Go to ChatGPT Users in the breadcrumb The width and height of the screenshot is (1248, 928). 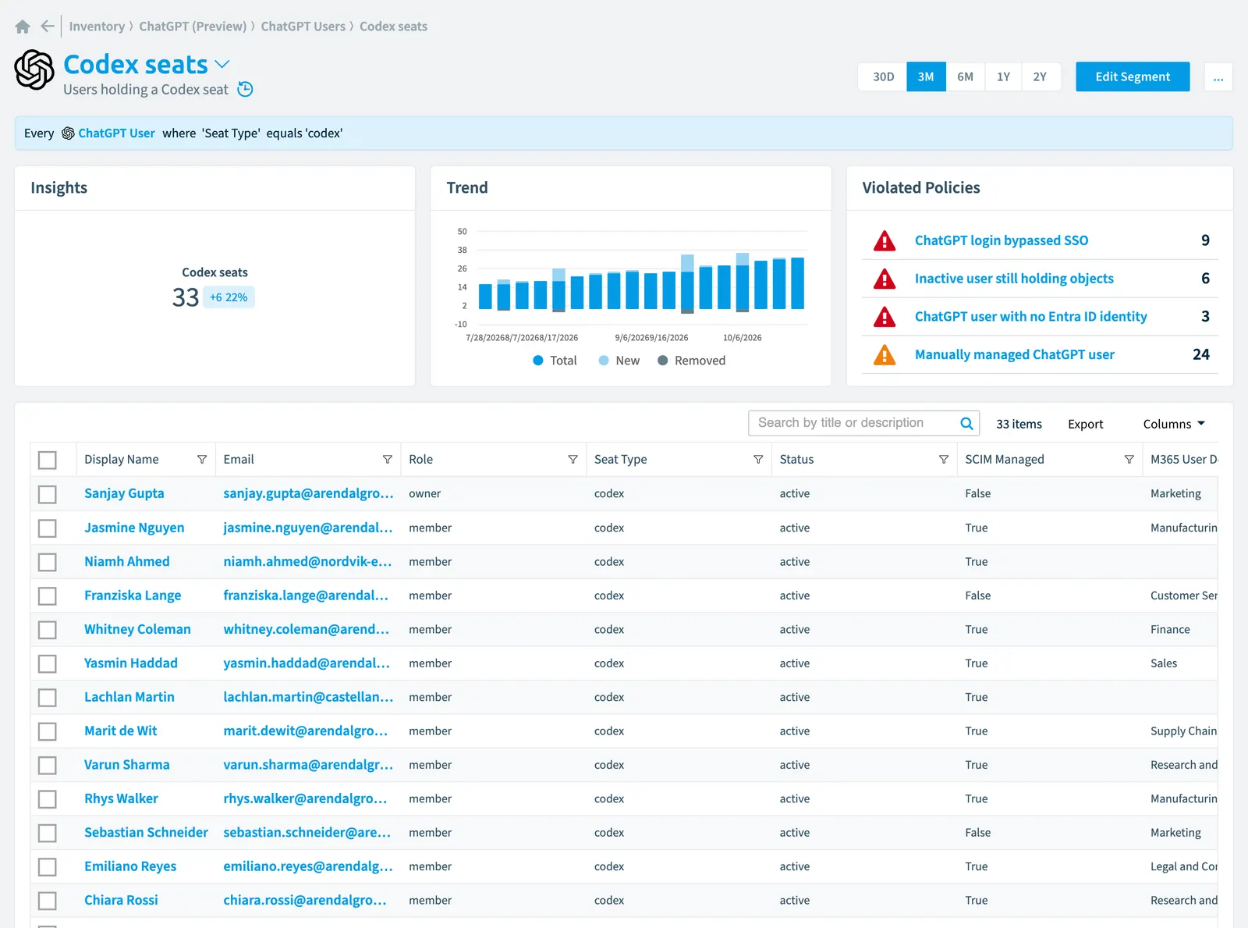(303, 27)
